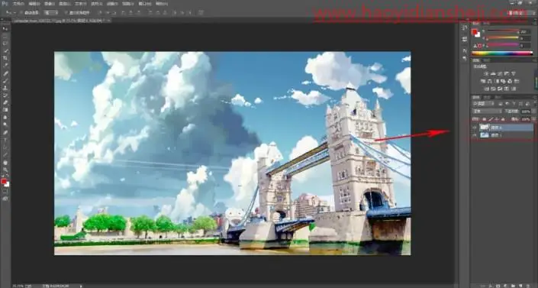Toggle Show Transform Controls checkbox
538x288 pixels.
(66, 13)
